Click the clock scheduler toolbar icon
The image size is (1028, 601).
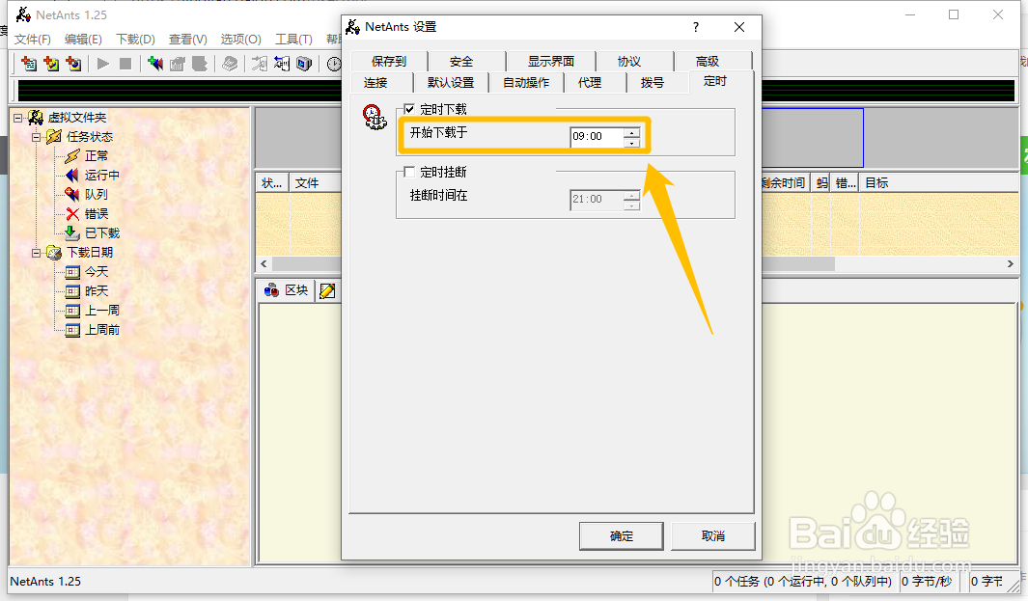tap(334, 64)
